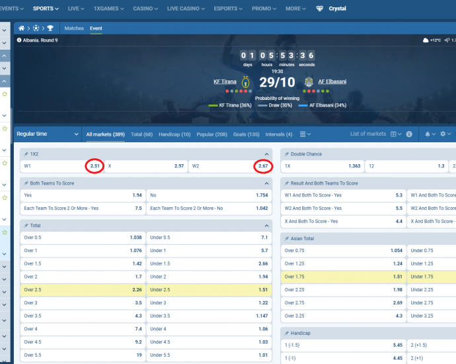Select Asian Total Over 1.75 at 1.51

click(x=344, y=277)
